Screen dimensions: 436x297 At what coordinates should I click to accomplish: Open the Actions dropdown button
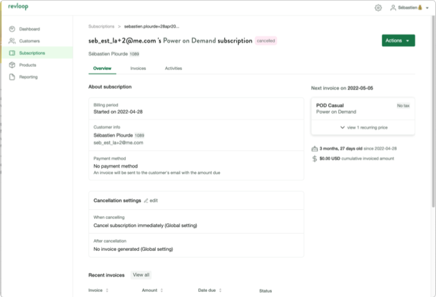coord(398,40)
